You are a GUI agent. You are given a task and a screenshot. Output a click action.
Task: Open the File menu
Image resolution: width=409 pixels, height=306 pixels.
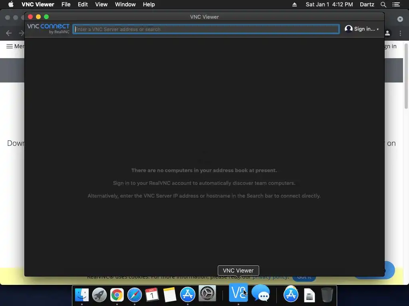point(66,4)
